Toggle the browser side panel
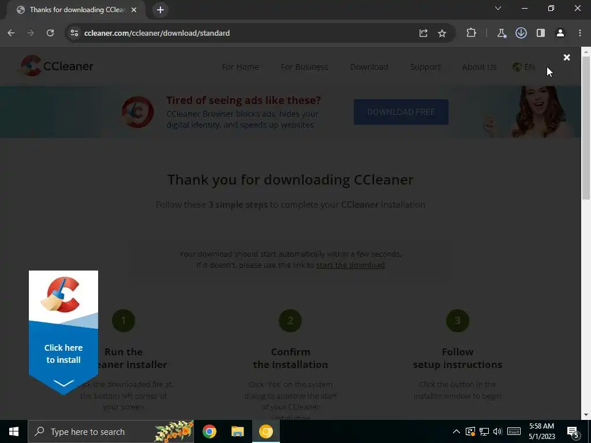This screenshot has height=443, width=591. click(540, 33)
